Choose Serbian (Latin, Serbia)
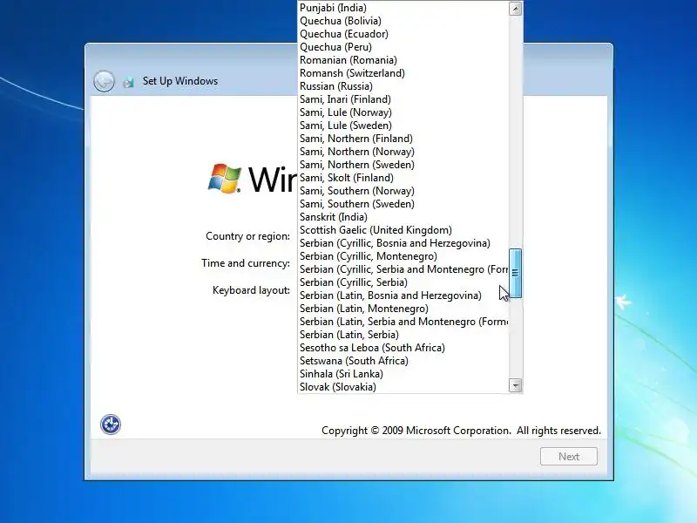Image resolution: width=697 pixels, height=523 pixels. [x=403, y=335]
